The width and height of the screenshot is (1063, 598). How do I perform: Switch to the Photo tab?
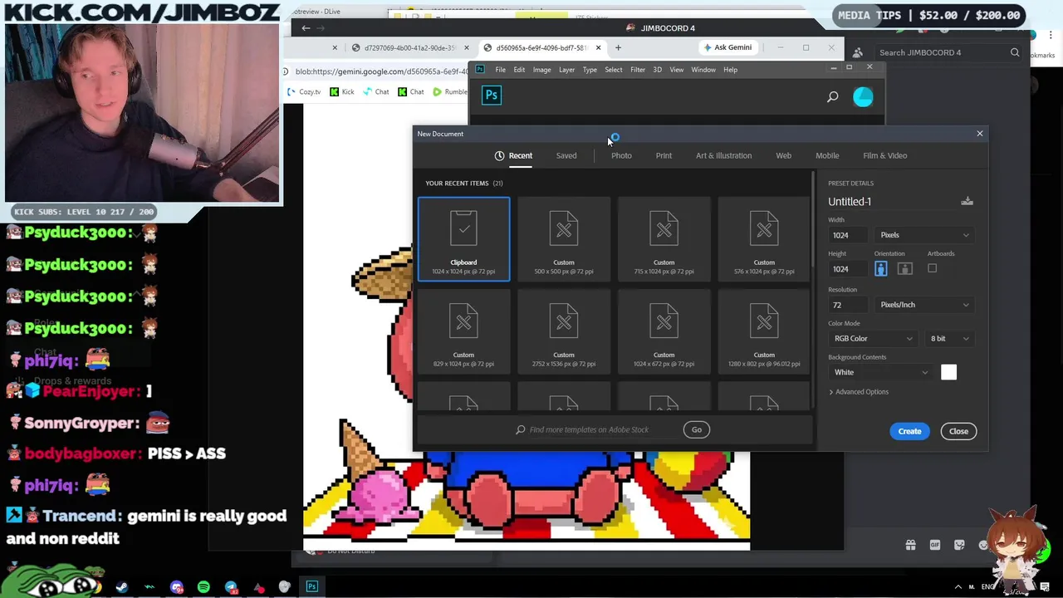pos(621,155)
